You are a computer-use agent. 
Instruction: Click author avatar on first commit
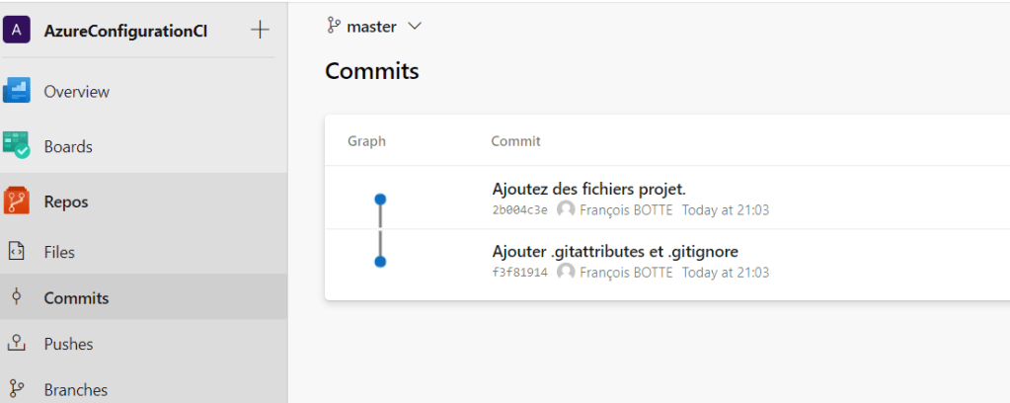pos(566,209)
